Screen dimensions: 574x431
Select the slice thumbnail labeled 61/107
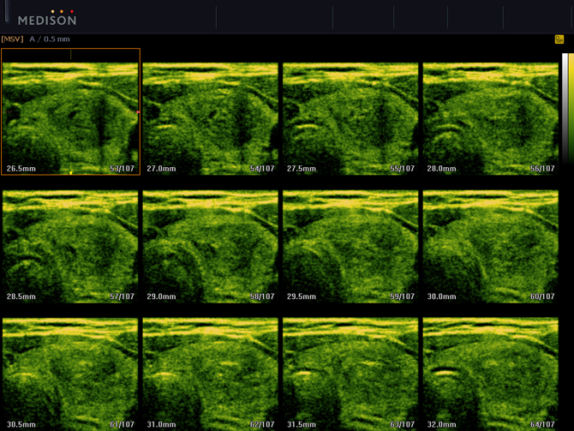point(70,374)
